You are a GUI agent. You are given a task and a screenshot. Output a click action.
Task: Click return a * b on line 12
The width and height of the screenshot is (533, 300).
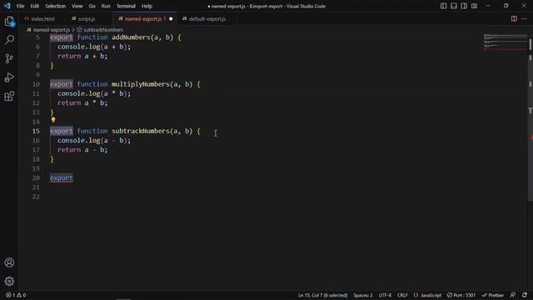coord(82,102)
